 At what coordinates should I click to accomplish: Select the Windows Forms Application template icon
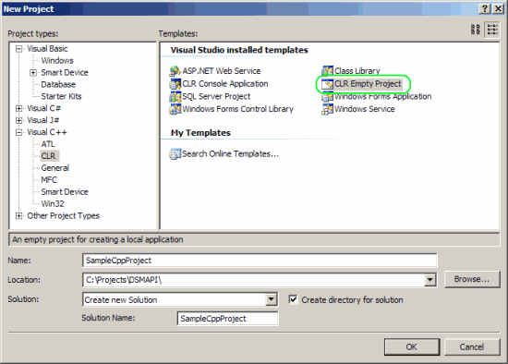pos(327,96)
